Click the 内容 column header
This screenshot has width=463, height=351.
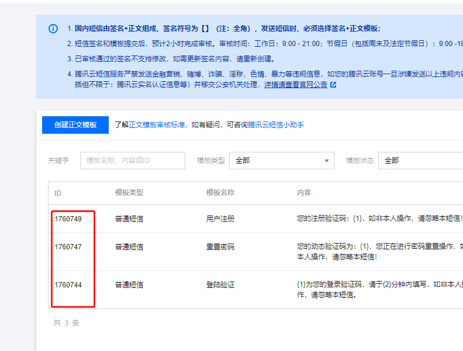(304, 193)
